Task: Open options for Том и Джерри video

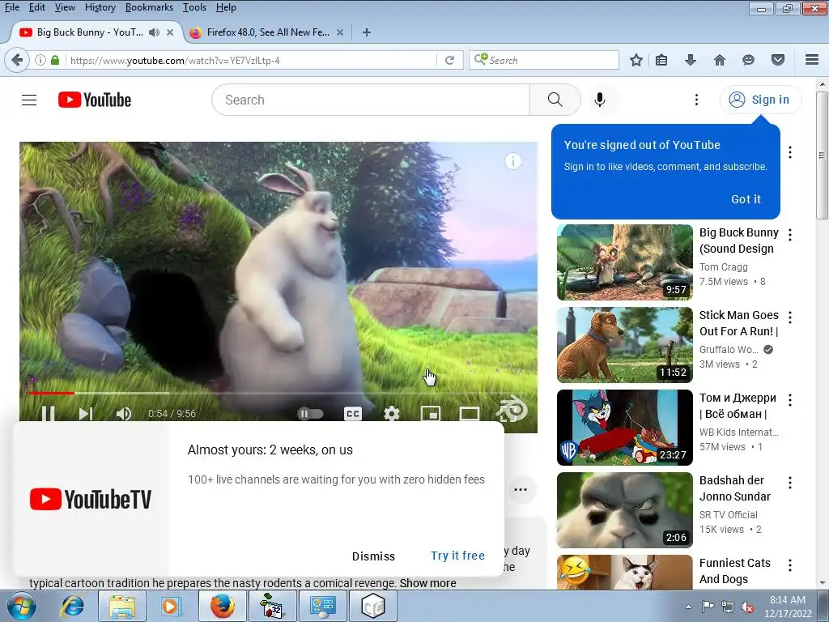Action: coord(790,400)
